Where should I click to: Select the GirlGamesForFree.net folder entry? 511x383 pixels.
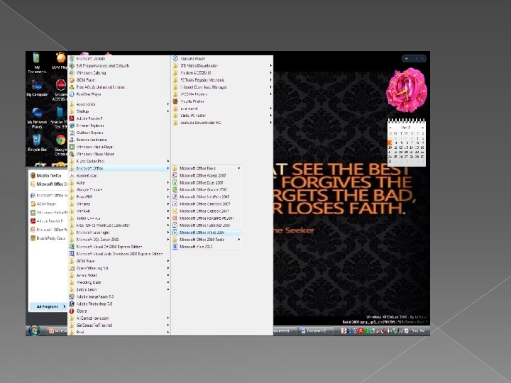[119, 326]
